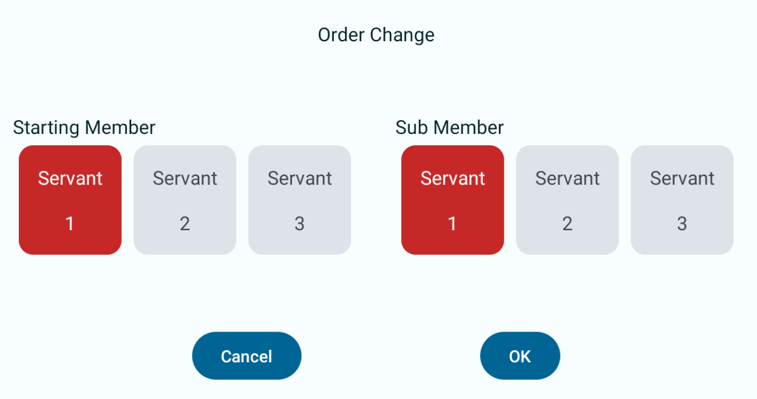Click the Sub Member section label
757x399 pixels.
449,127
